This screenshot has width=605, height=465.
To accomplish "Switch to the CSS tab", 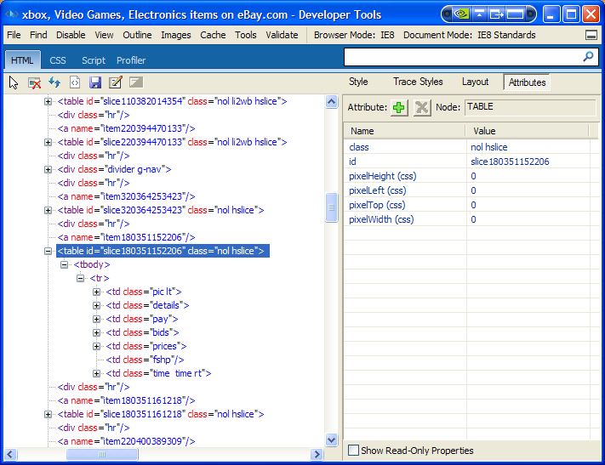I will 58,60.
